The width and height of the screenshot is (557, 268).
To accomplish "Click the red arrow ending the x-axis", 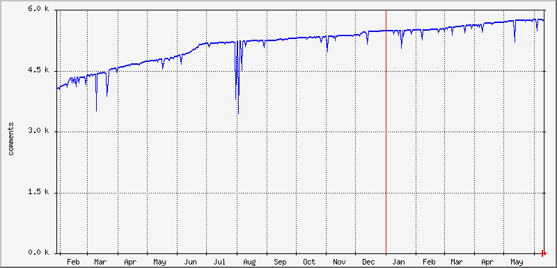I will [544, 253].
